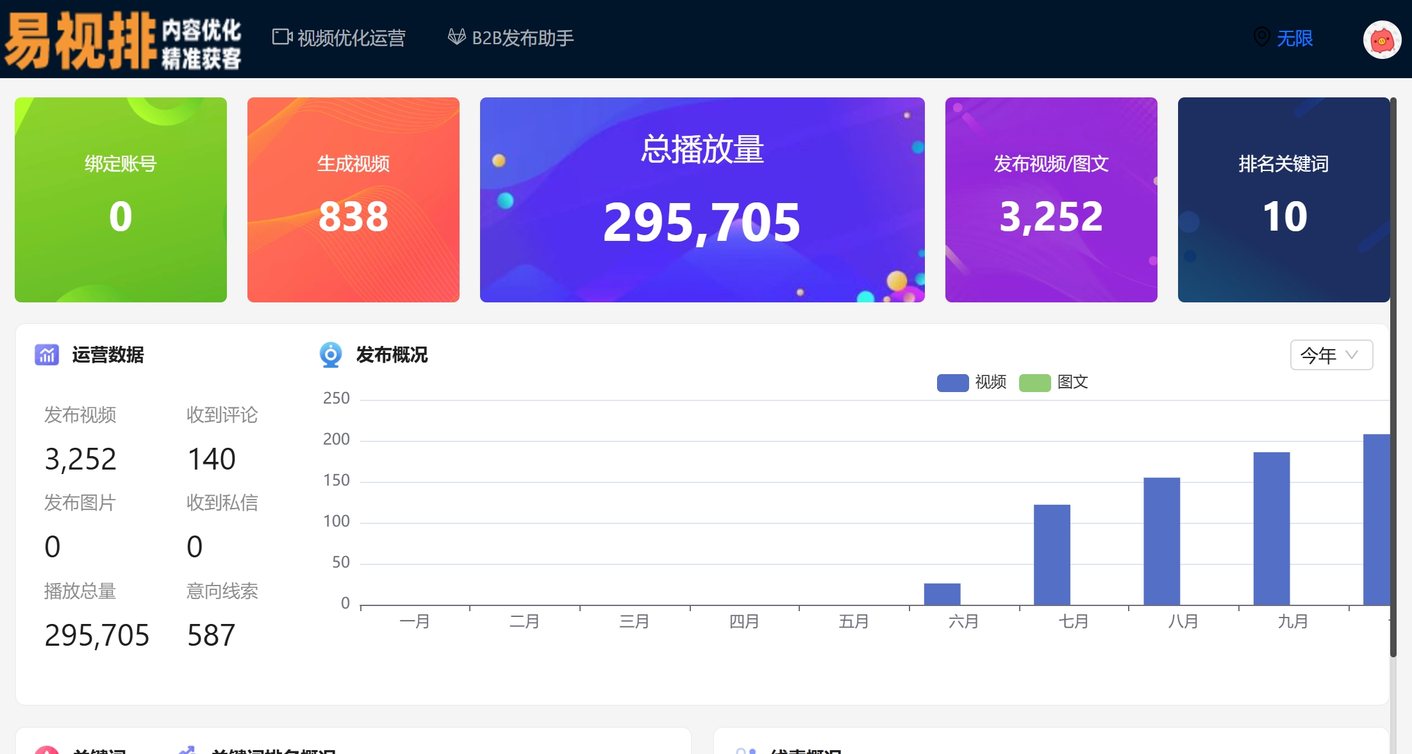Screen dimensions: 1412x754
Task: Click the 七月 bar in chart
Action: [x=1052, y=555]
